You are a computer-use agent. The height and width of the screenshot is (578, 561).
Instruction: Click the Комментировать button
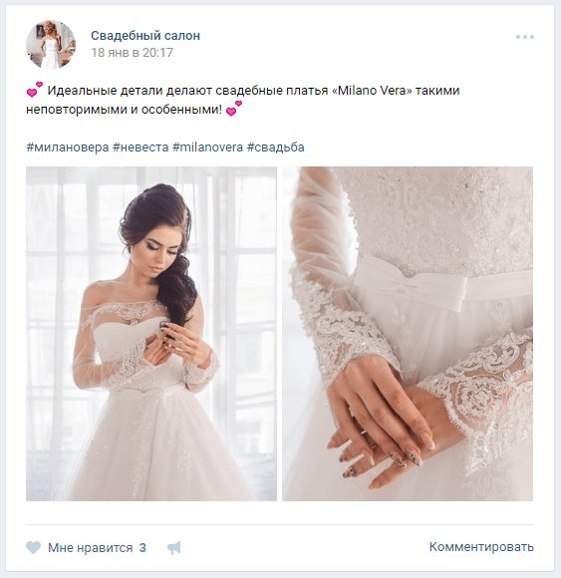point(481,547)
